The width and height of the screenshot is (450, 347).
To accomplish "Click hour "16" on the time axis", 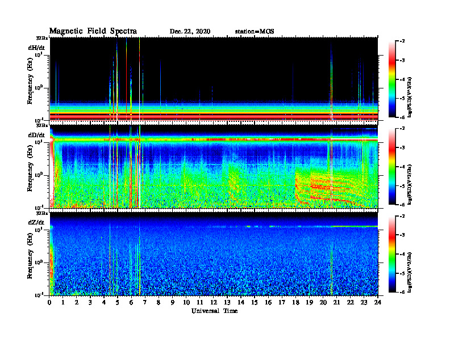I will (x=268, y=303).
